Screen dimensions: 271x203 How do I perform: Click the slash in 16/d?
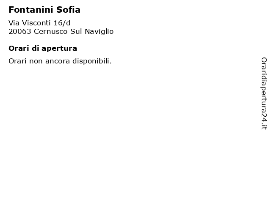(x=64, y=23)
